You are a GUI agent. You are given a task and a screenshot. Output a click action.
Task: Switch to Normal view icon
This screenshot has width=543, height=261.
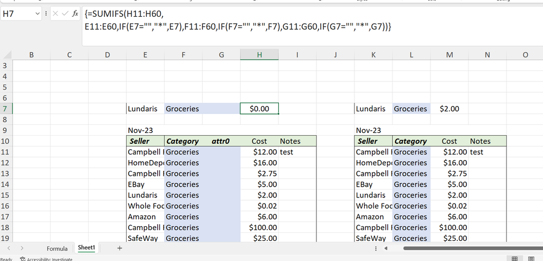point(515,259)
